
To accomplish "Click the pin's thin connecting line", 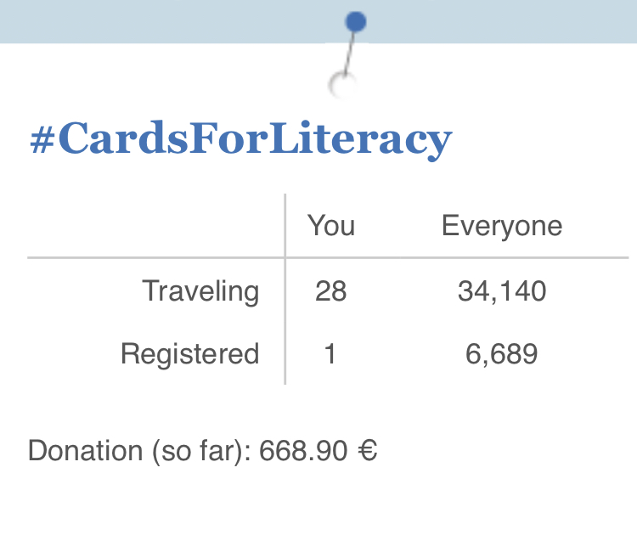I will pos(349,54).
